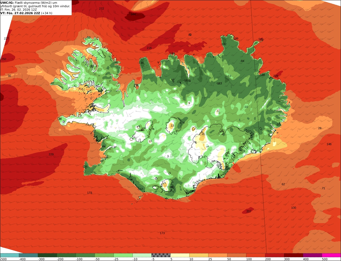This screenshot has width=341, height=261.
Task: Click the dark maroon swatch between 300 and 400
Action: click(294, 255)
